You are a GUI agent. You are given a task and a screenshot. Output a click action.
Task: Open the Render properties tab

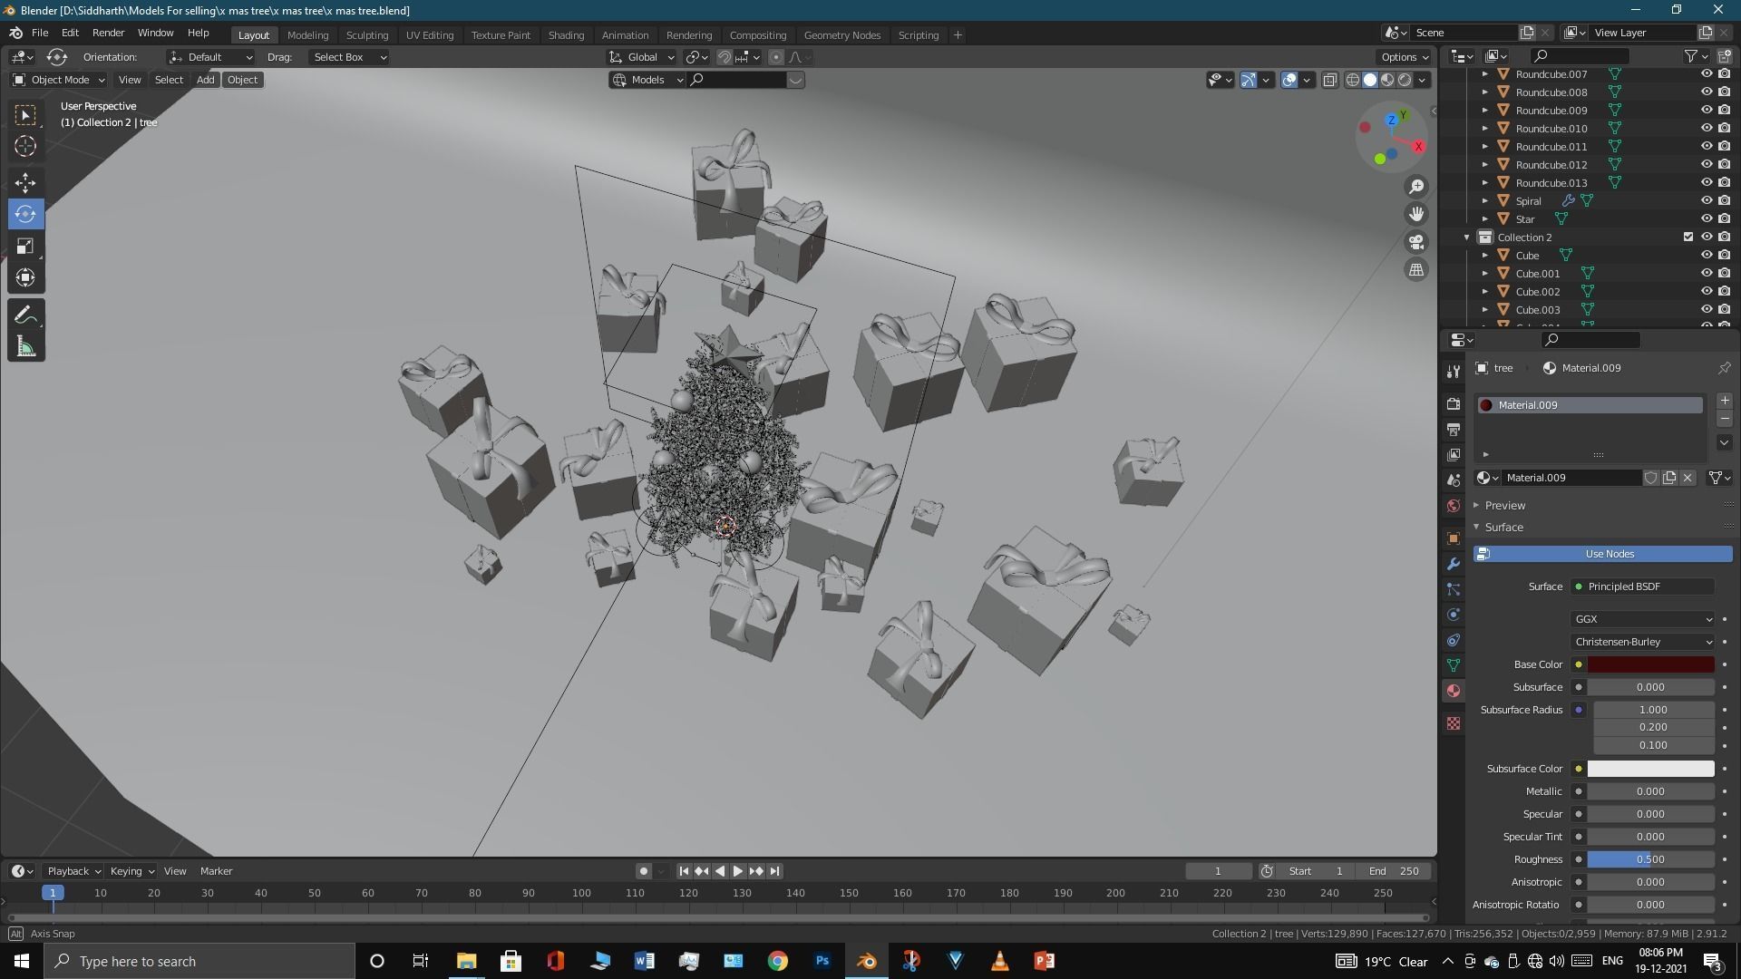(x=1454, y=403)
